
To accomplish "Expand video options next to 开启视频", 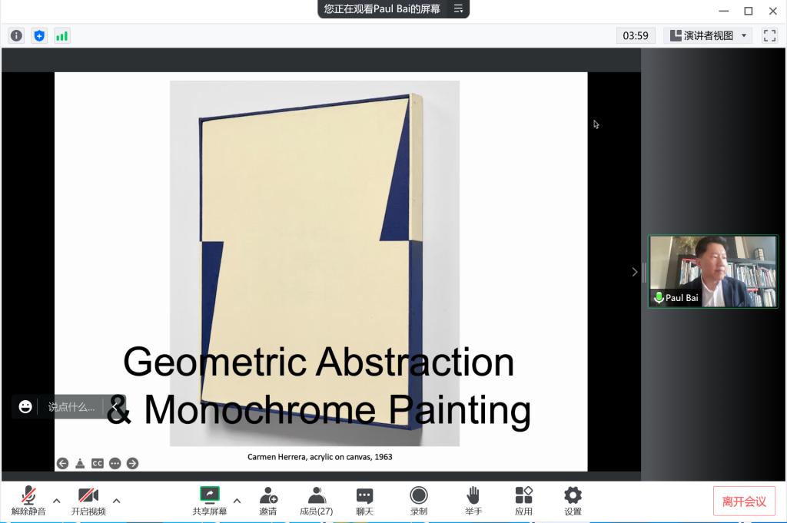I will 117,501.
